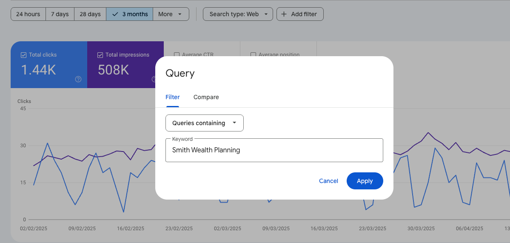Select the 28 days date range

point(90,14)
